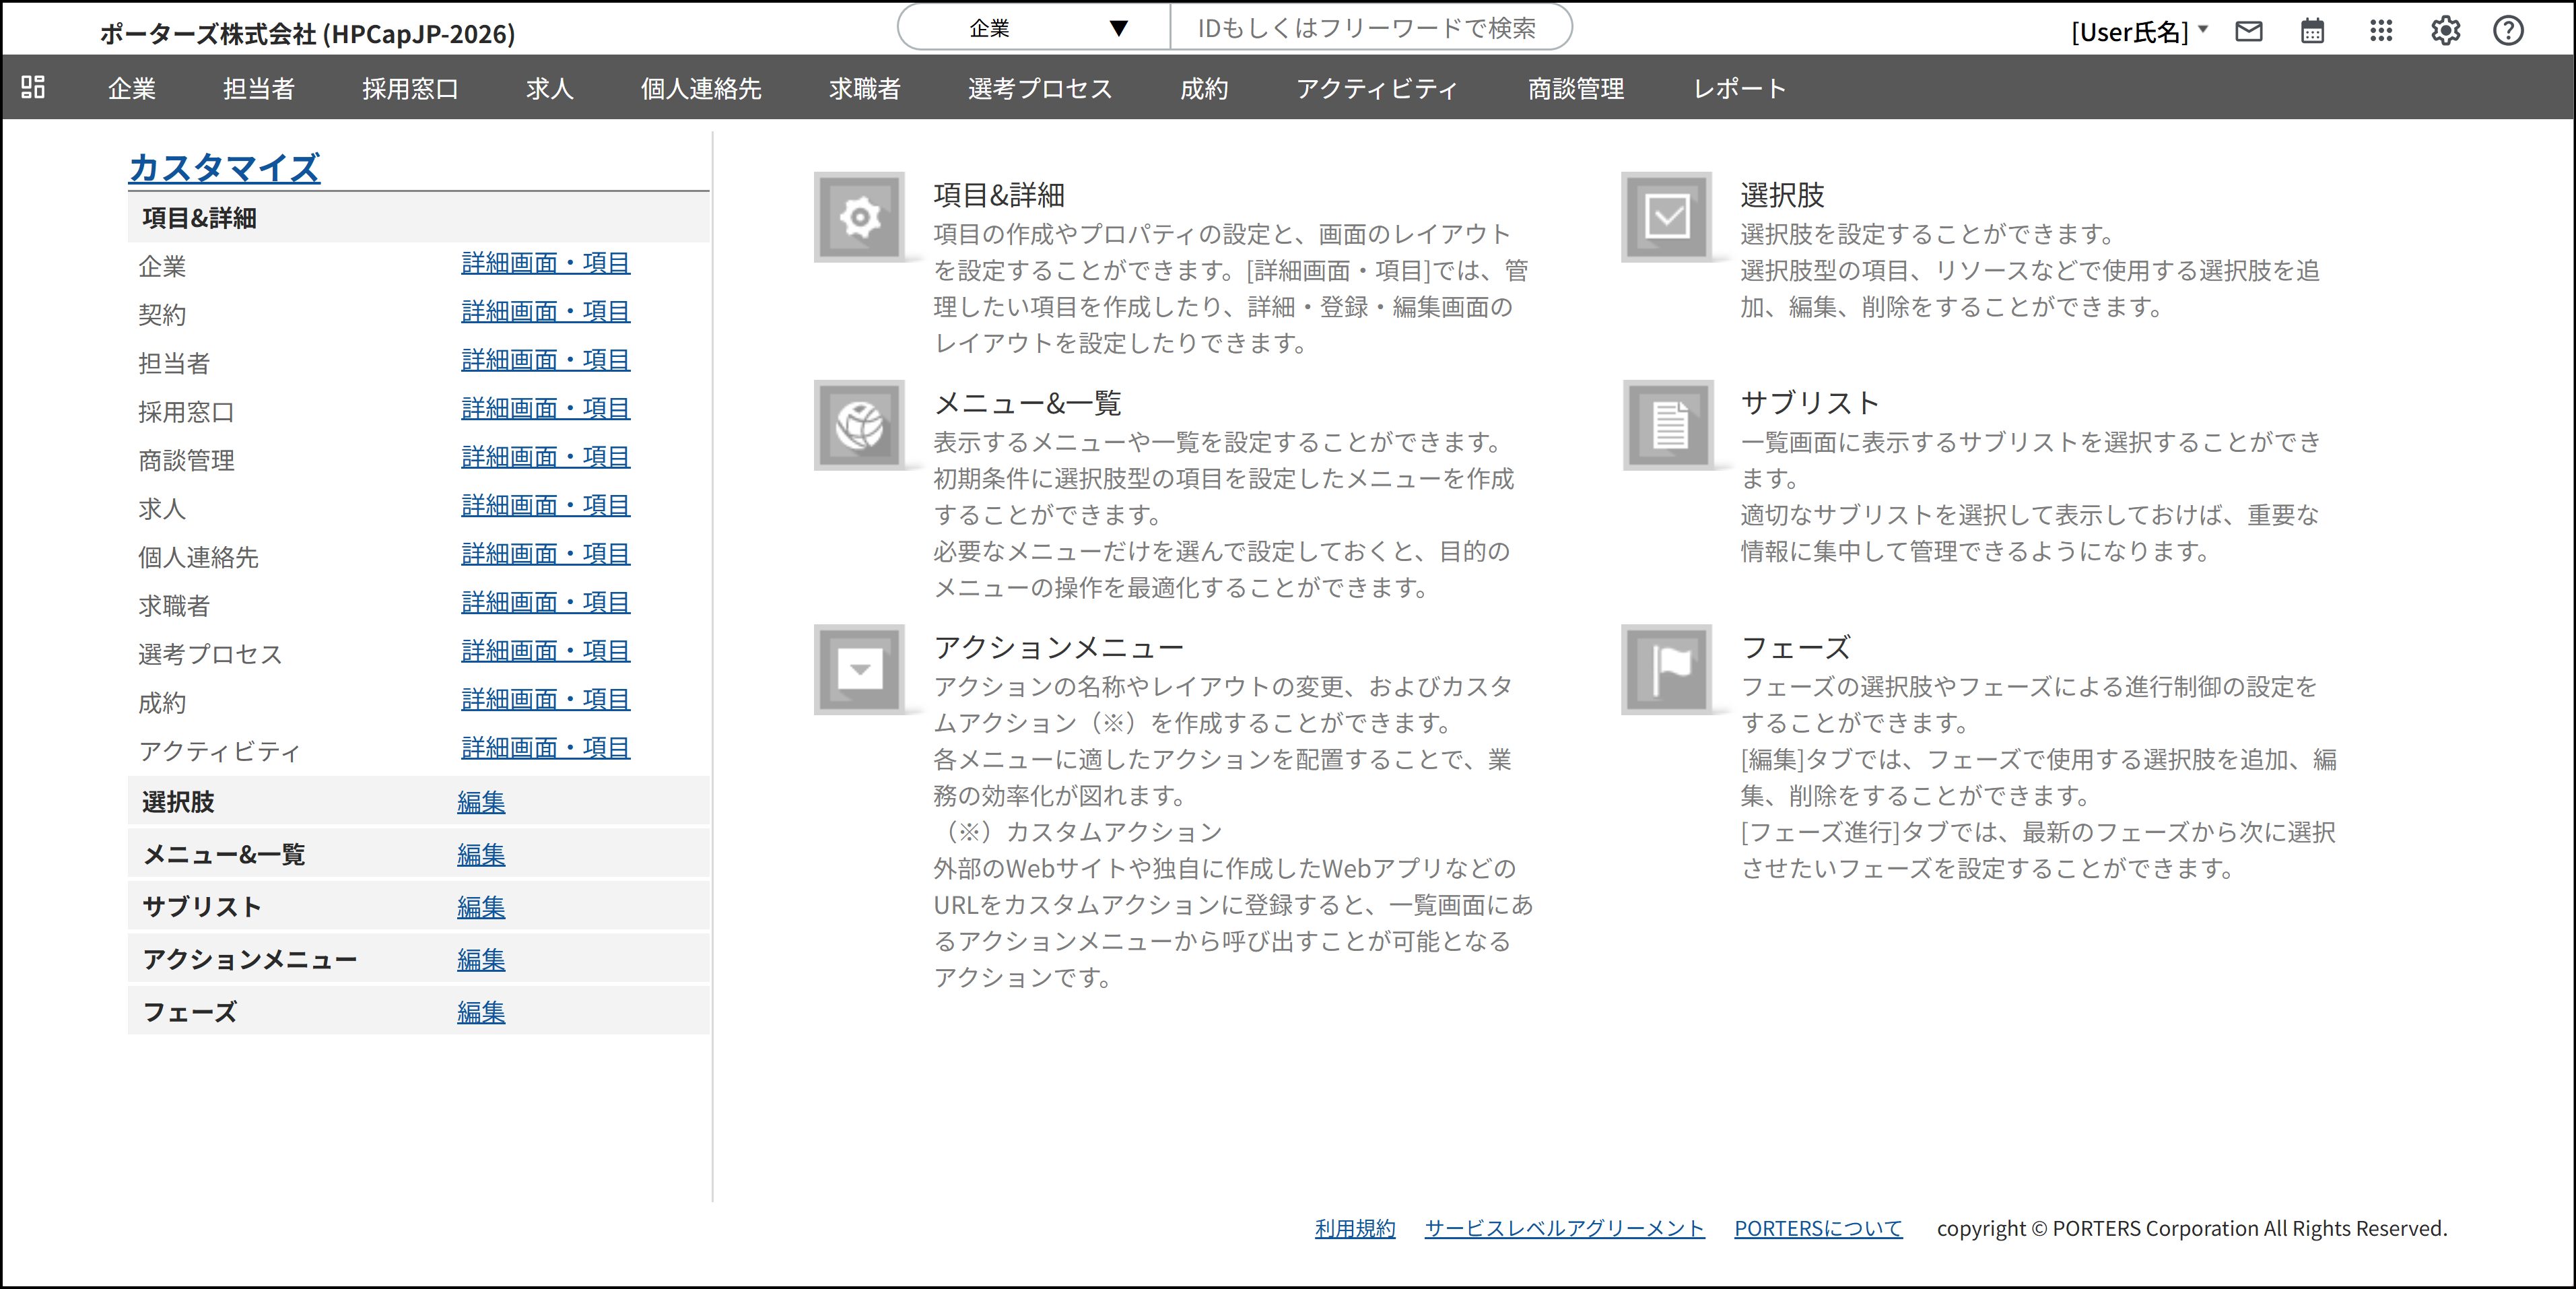Image resolution: width=2576 pixels, height=1289 pixels.
Task: Open the settings gear icon
Action: click(2445, 31)
